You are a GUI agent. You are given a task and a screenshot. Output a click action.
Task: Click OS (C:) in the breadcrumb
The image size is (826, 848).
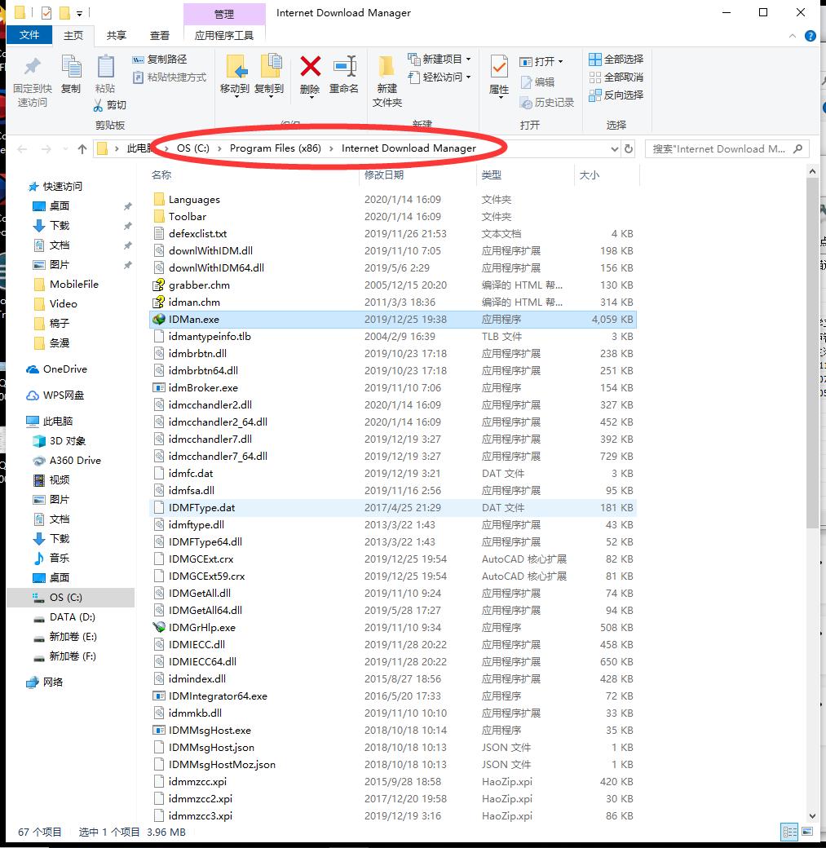coord(193,148)
